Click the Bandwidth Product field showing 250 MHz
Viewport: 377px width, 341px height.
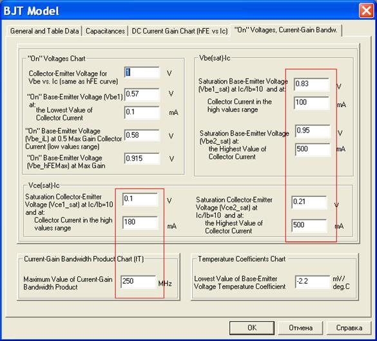click(139, 282)
